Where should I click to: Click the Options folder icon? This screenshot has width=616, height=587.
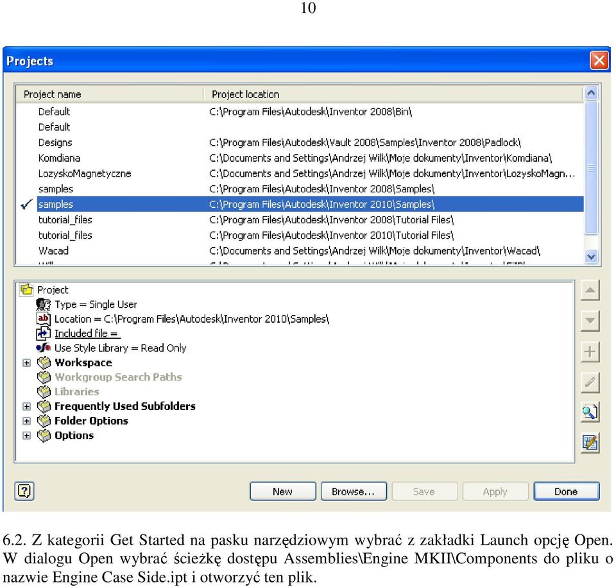[x=44, y=435]
